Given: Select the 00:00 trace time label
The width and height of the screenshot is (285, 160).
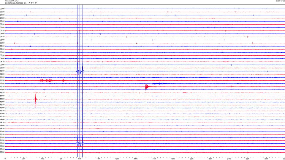Looking at the screenshot, I should pos(2,9).
